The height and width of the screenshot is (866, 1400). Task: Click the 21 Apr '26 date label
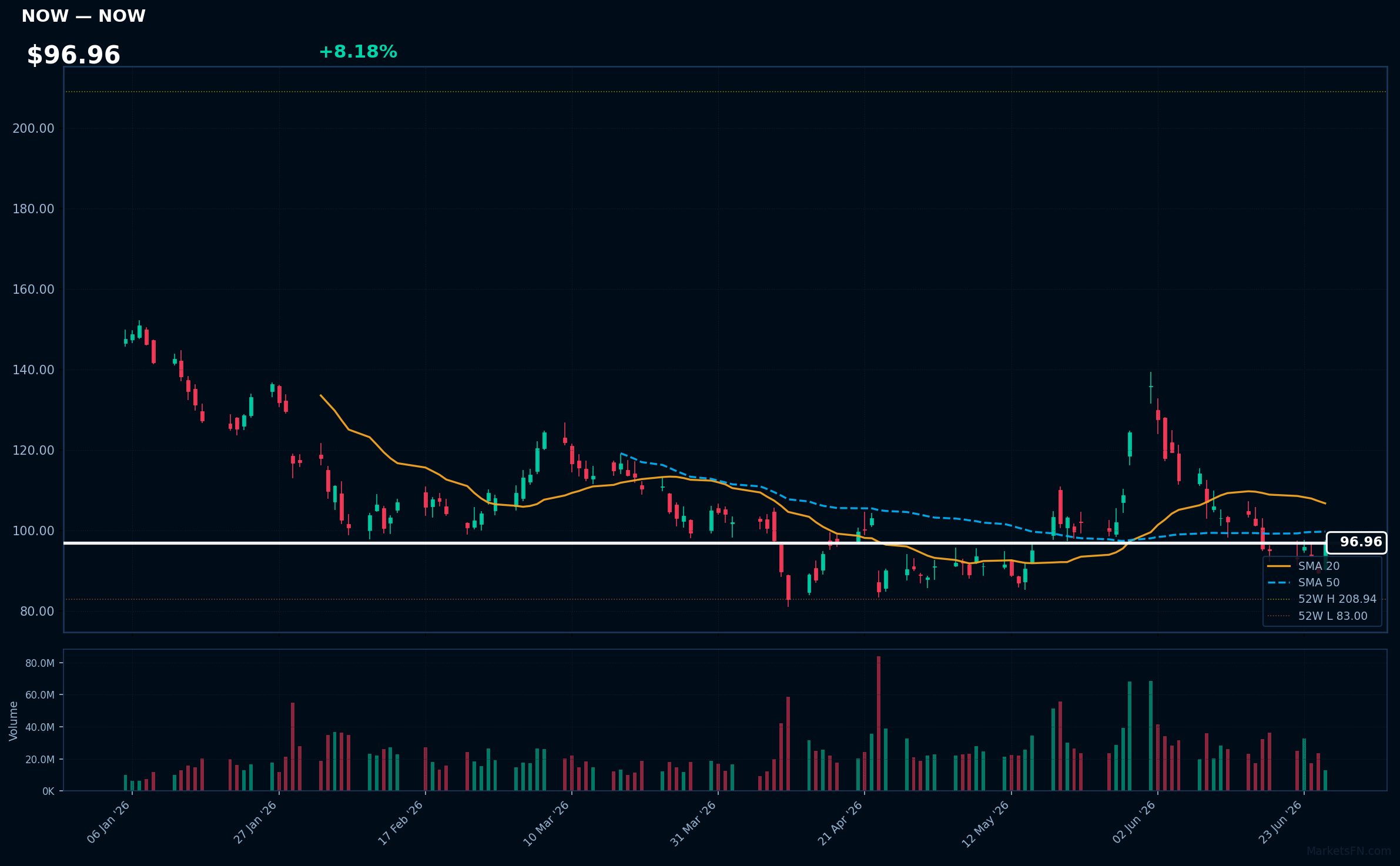tap(840, 824)
